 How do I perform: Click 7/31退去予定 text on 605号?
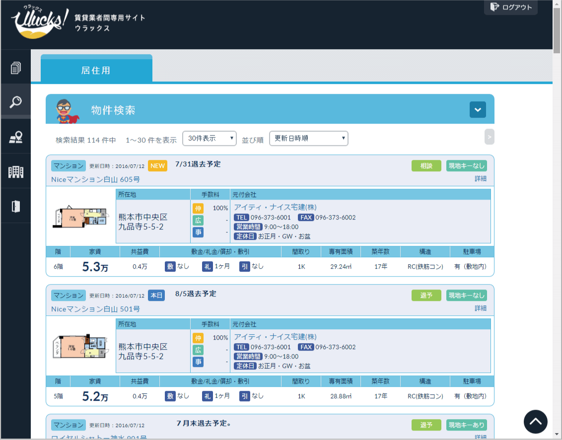pyautogui.click(x=198, y=164)
